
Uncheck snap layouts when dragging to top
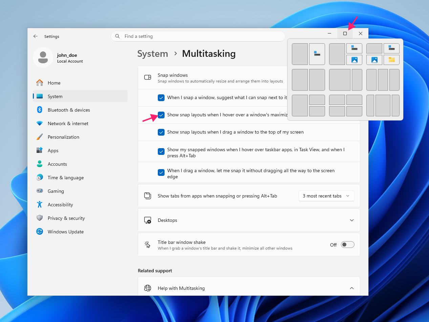pos(161,132)
